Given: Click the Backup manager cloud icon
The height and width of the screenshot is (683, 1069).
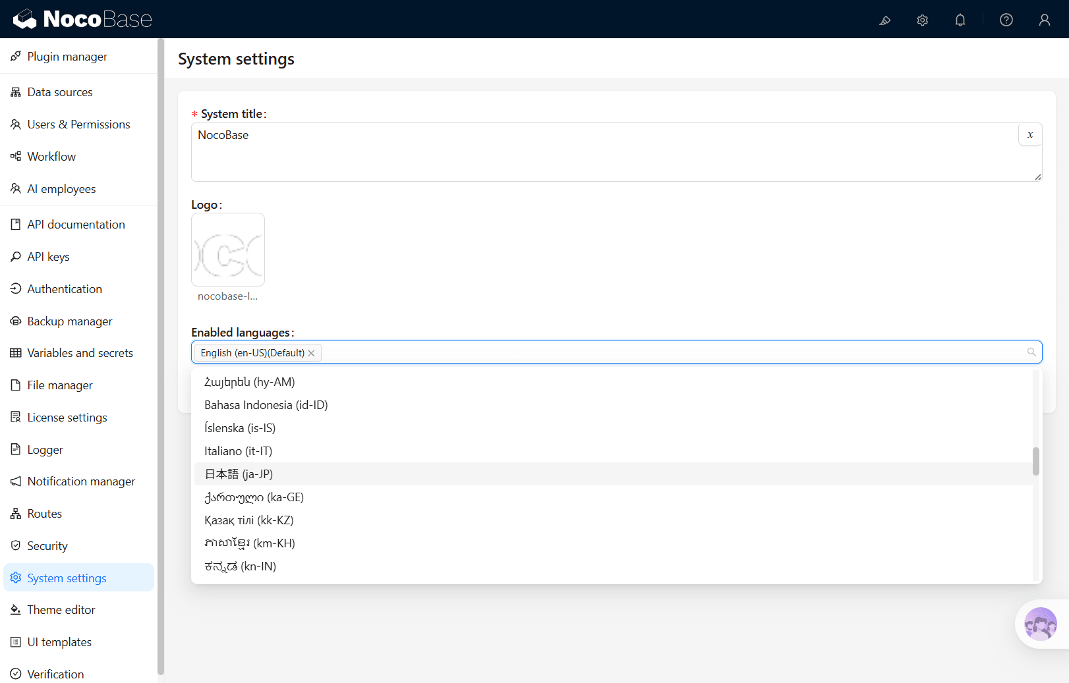Looking at the screenshot, I should 16,321.
